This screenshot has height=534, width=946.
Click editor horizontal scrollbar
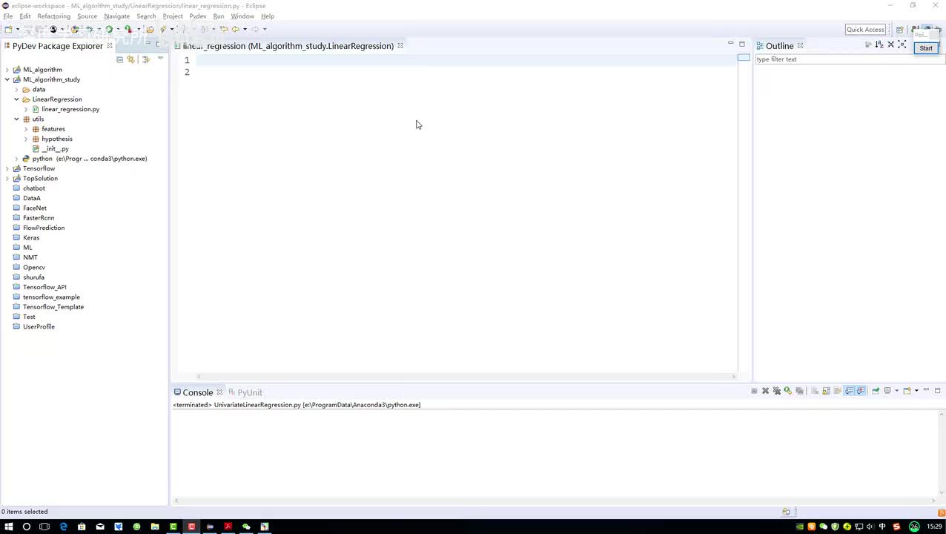coord(467,377)
